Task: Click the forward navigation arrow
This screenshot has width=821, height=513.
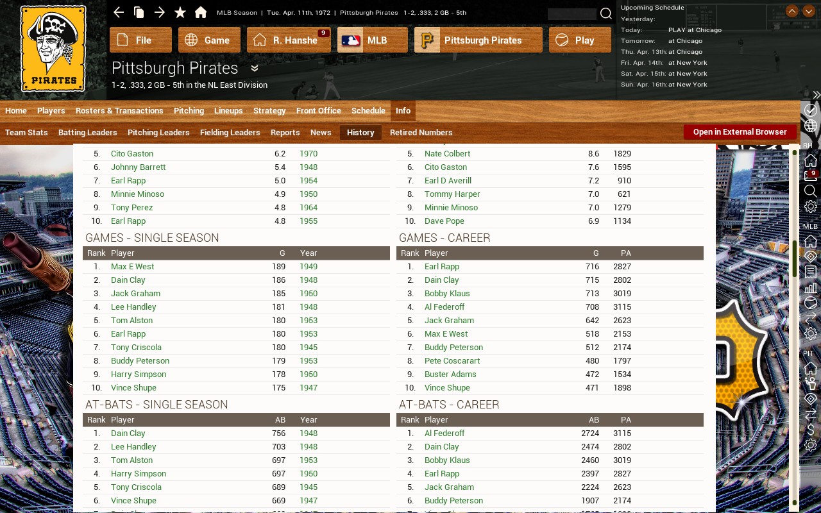Action: coord(159,12)
